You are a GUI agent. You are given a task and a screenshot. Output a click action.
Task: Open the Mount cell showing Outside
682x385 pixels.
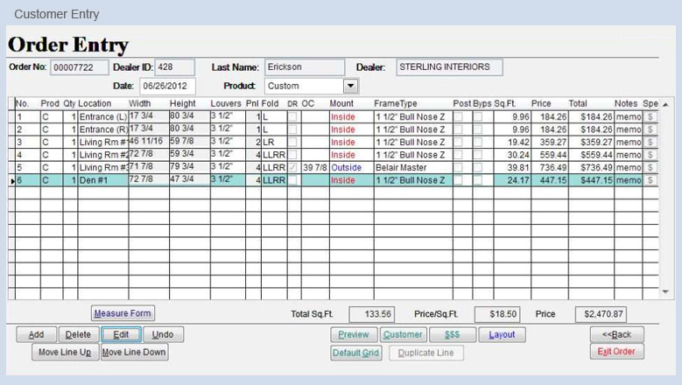tap(345, 167)
